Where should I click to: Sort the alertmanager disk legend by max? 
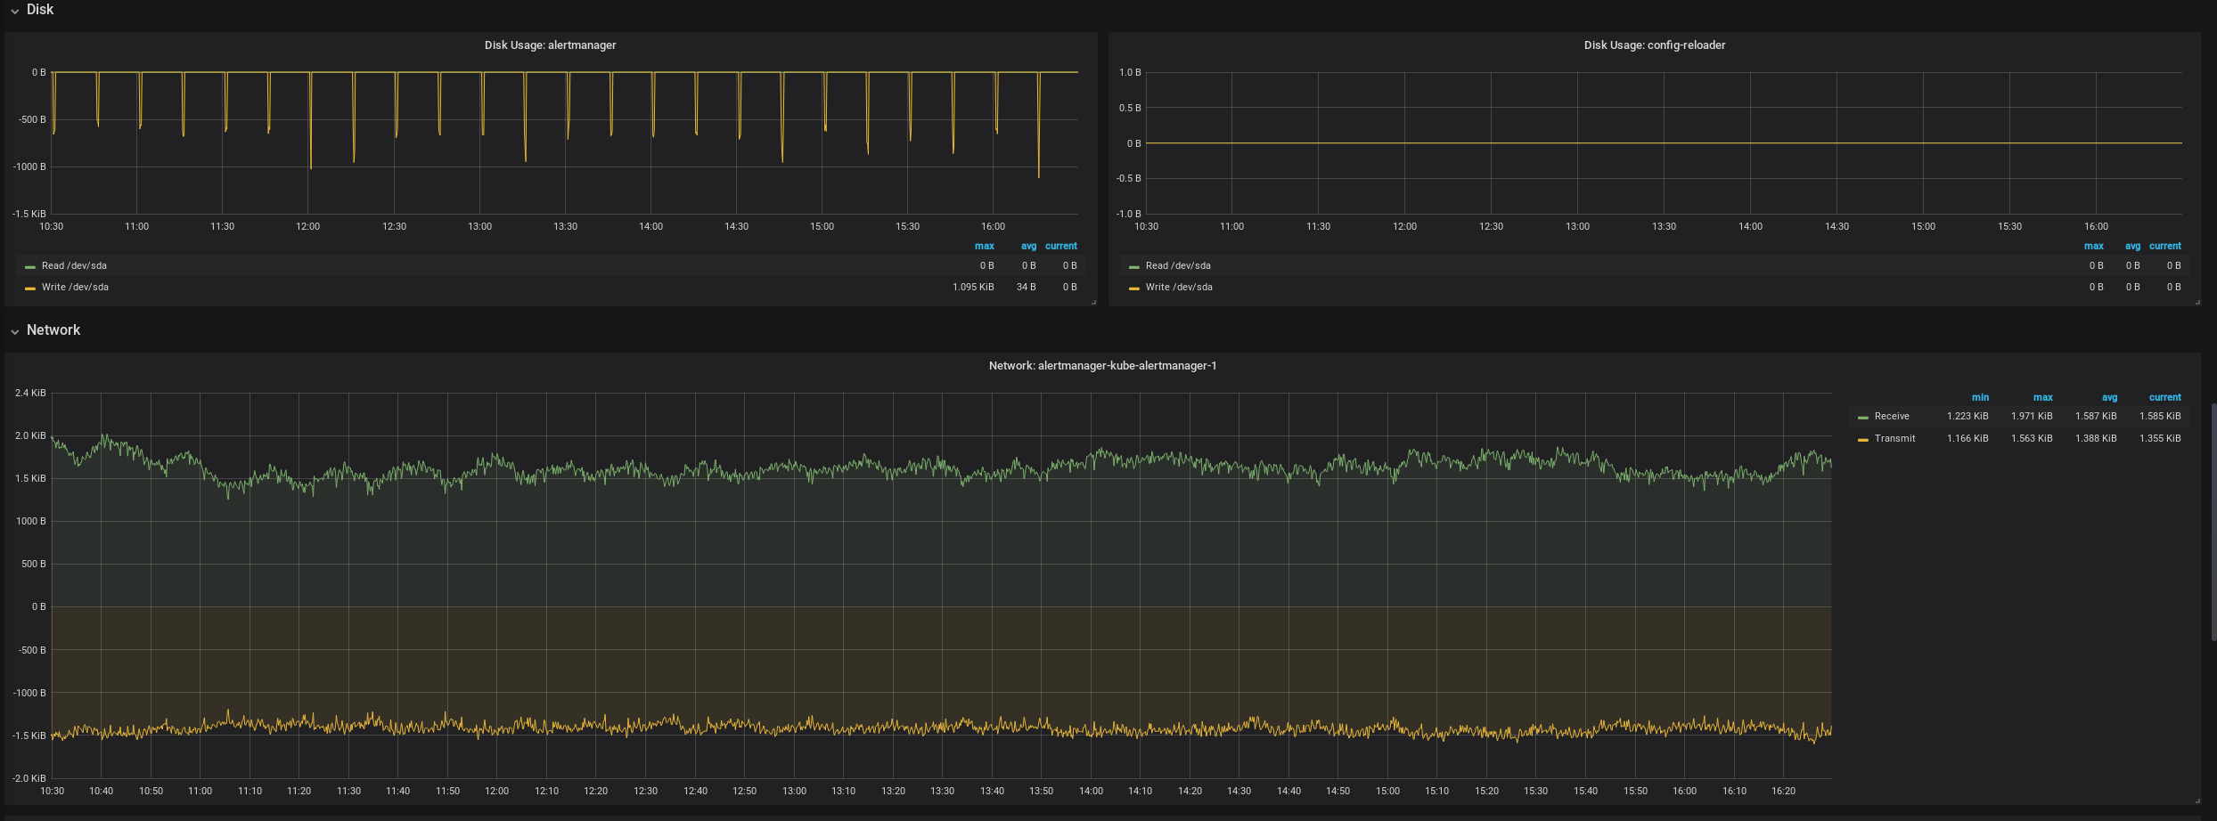coord(984,247)
